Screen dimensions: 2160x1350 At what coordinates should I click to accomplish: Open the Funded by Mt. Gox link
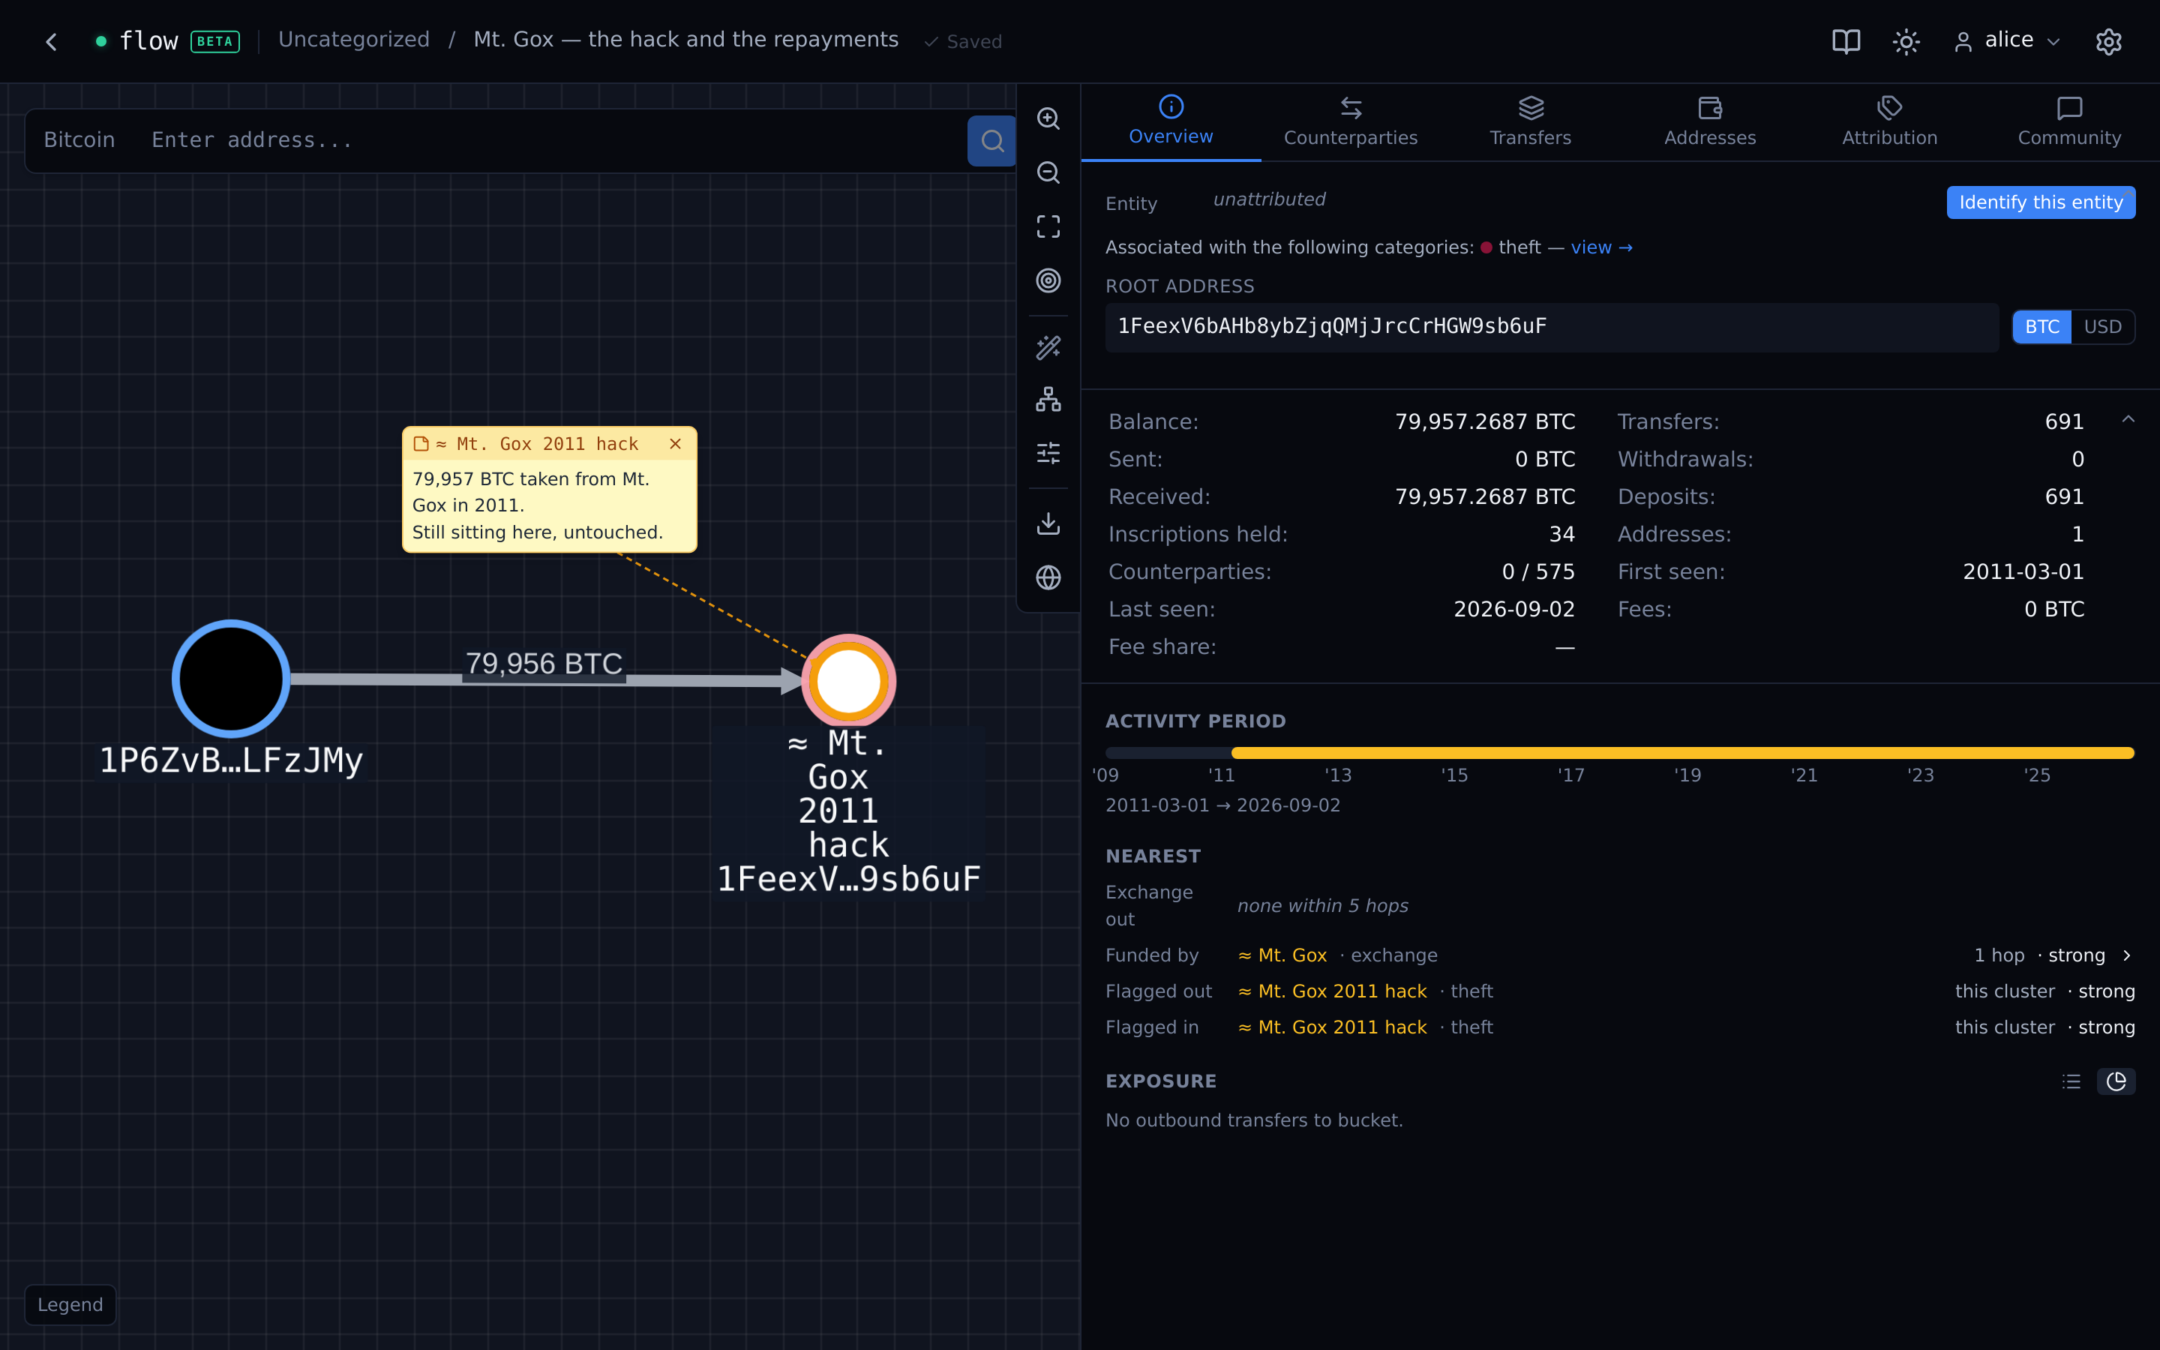(x=1282, y=955)
